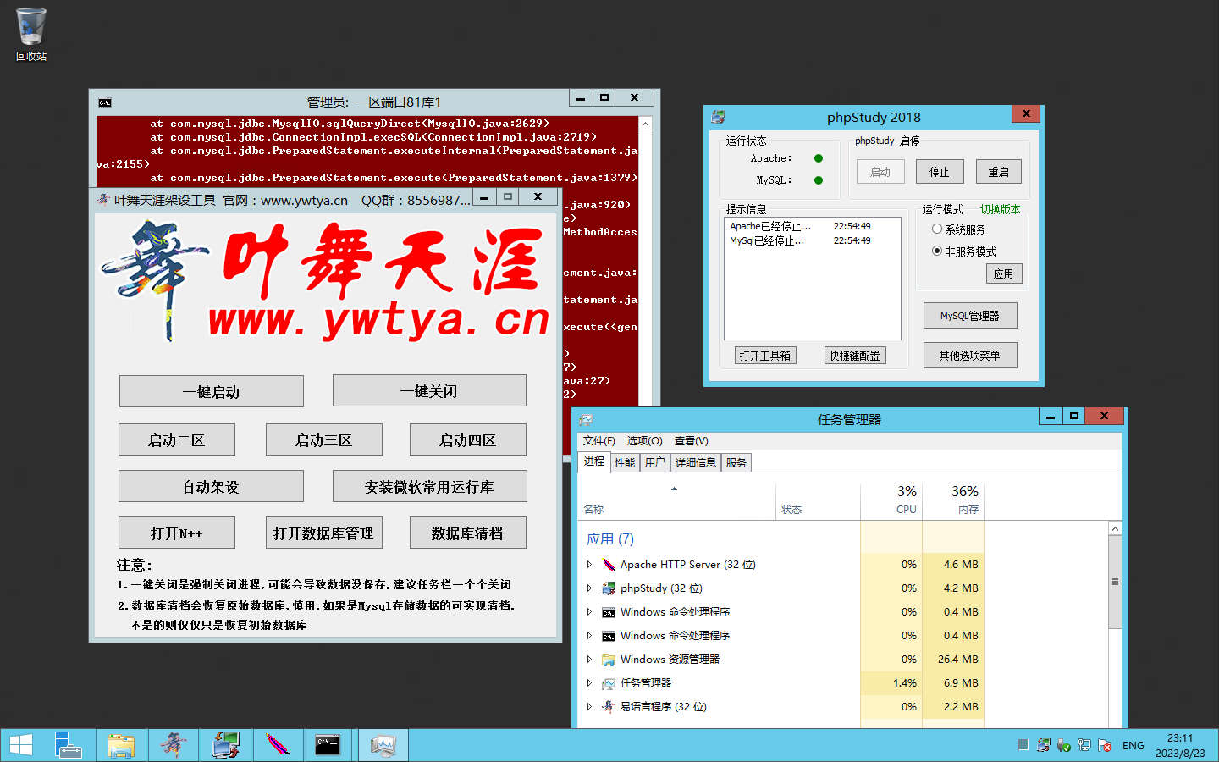1219x762 pixels.
Task: Click the 任务管理器 process icon
Action: click(x=608, y=682)
